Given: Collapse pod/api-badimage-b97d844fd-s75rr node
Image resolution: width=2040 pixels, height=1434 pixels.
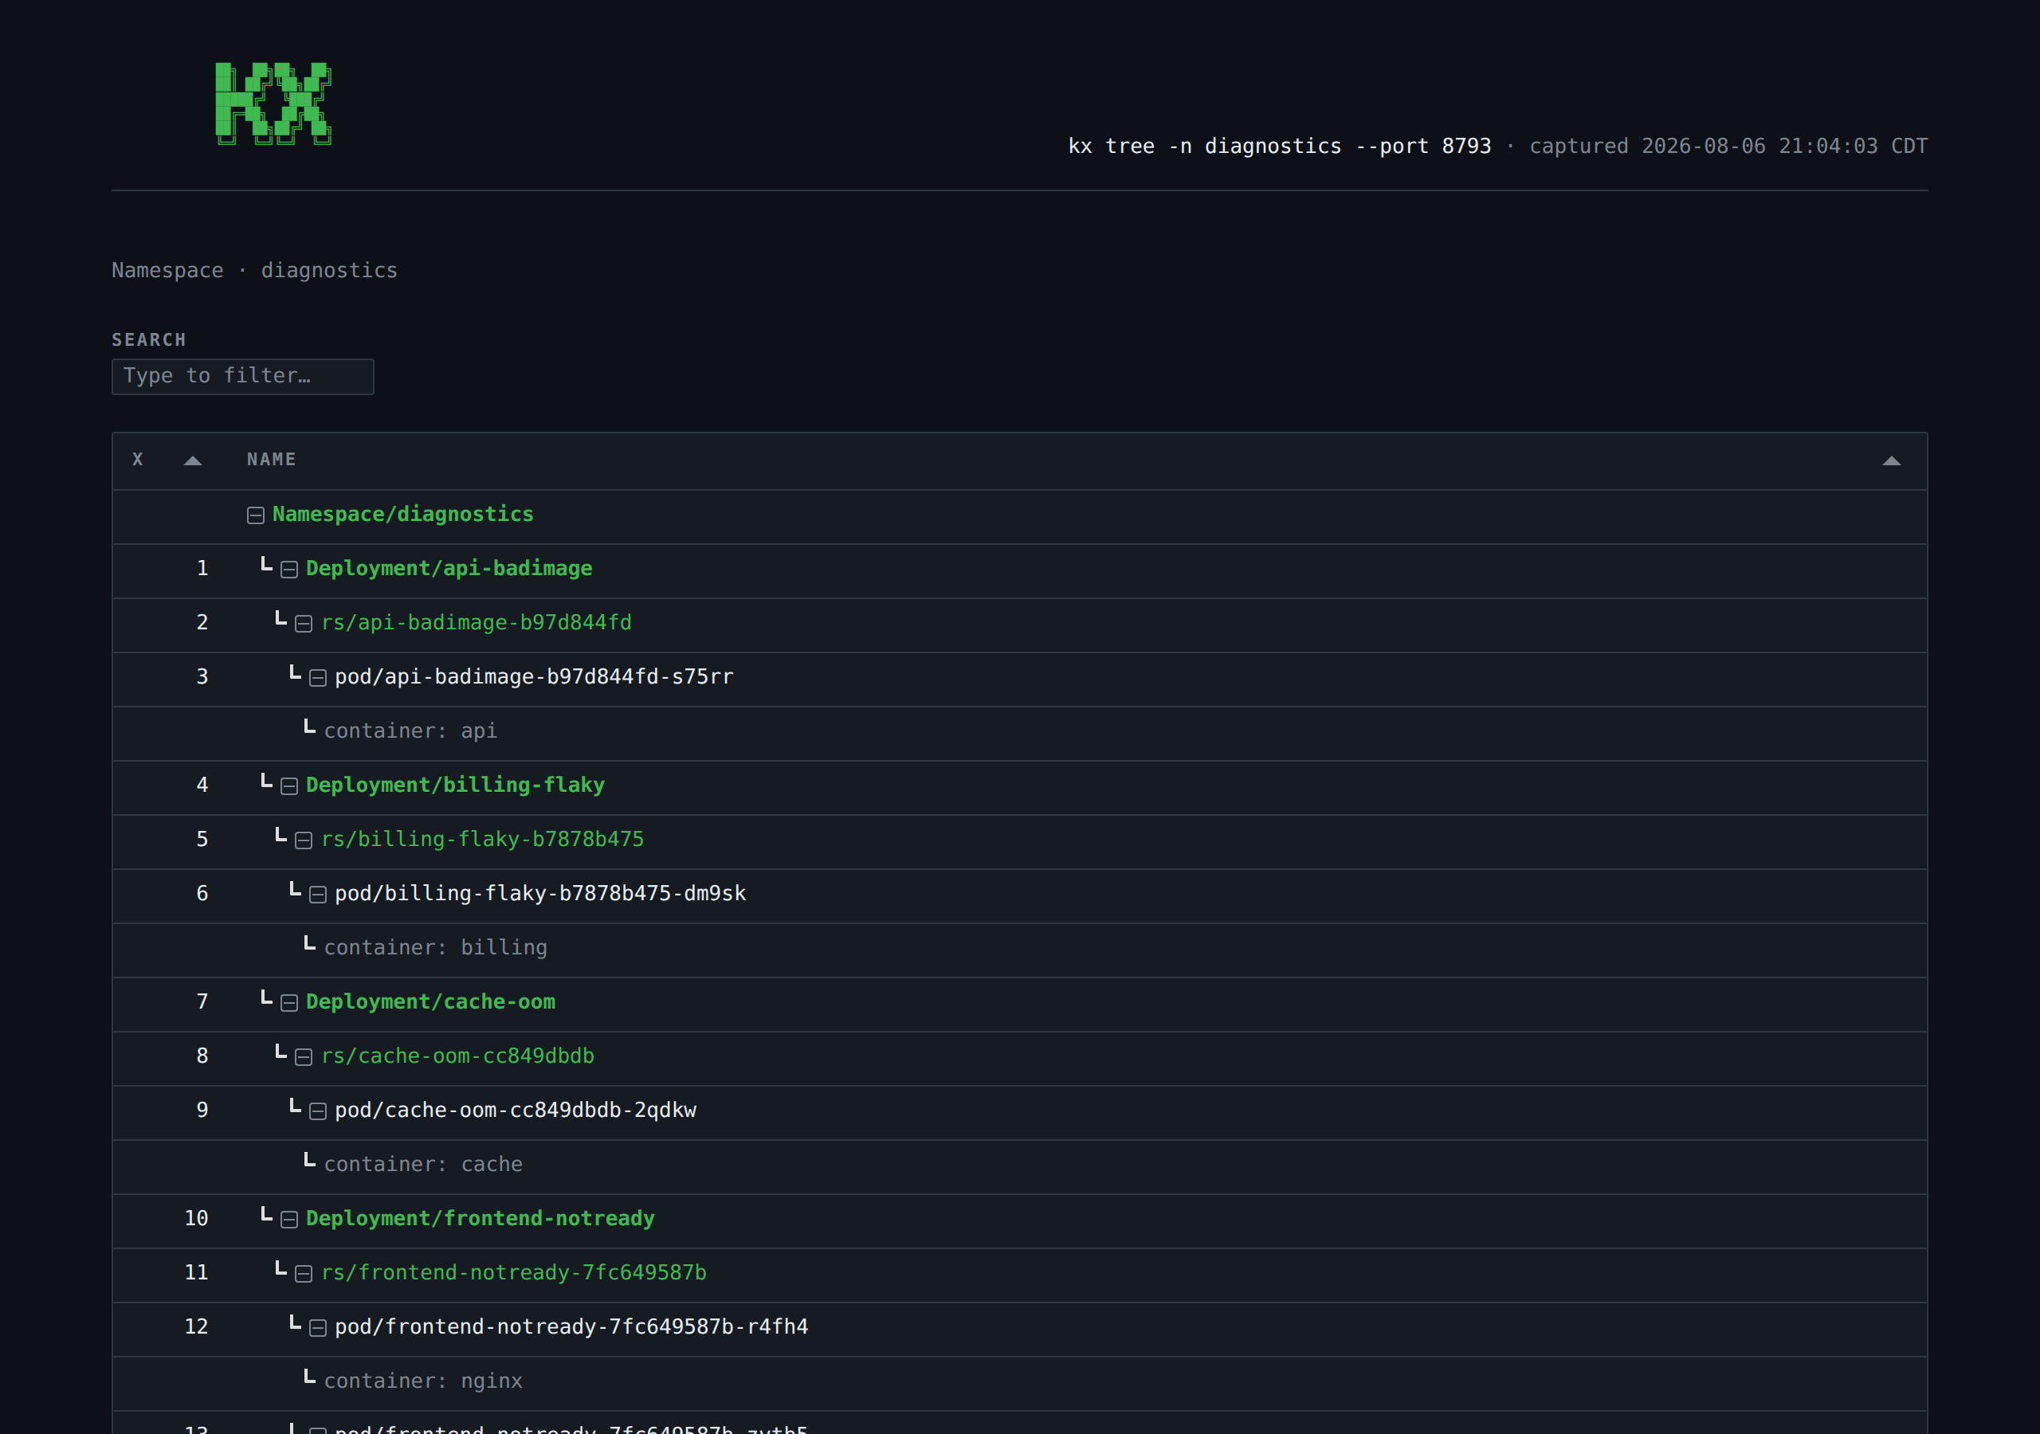Looking at the screenshot, I should click(x=318, y=678).
